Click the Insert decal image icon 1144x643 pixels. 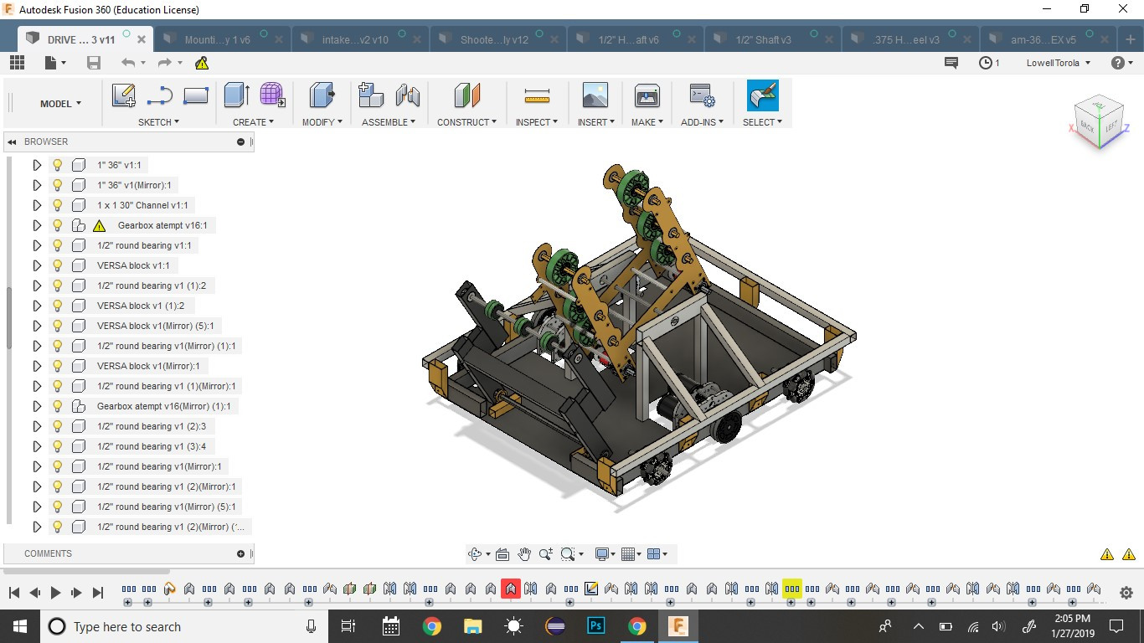pos(595,95)
